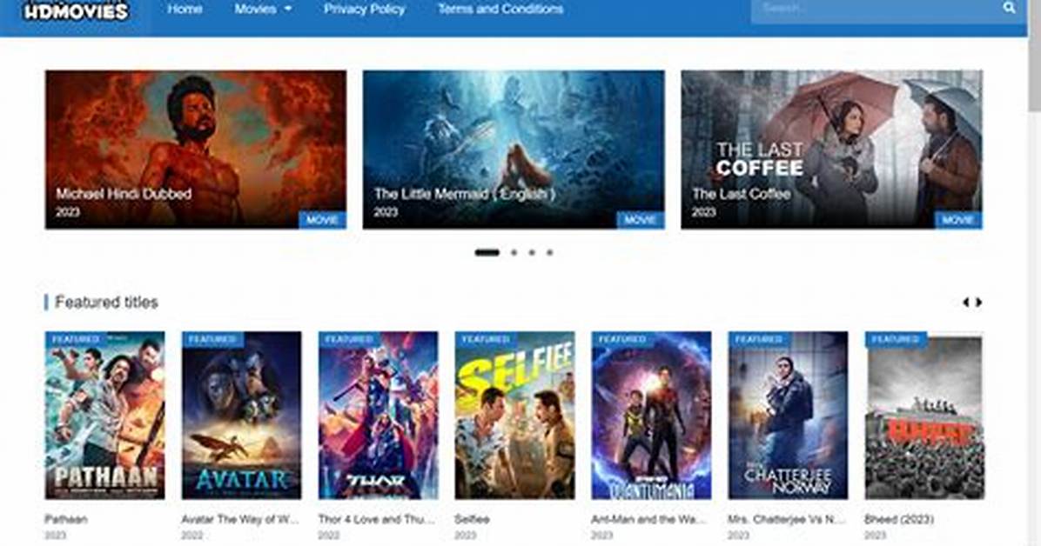This screenshot has width=1041, height=546.
Task: Click the Bheed (2023) title link
Action: click(x=899, y=519)
